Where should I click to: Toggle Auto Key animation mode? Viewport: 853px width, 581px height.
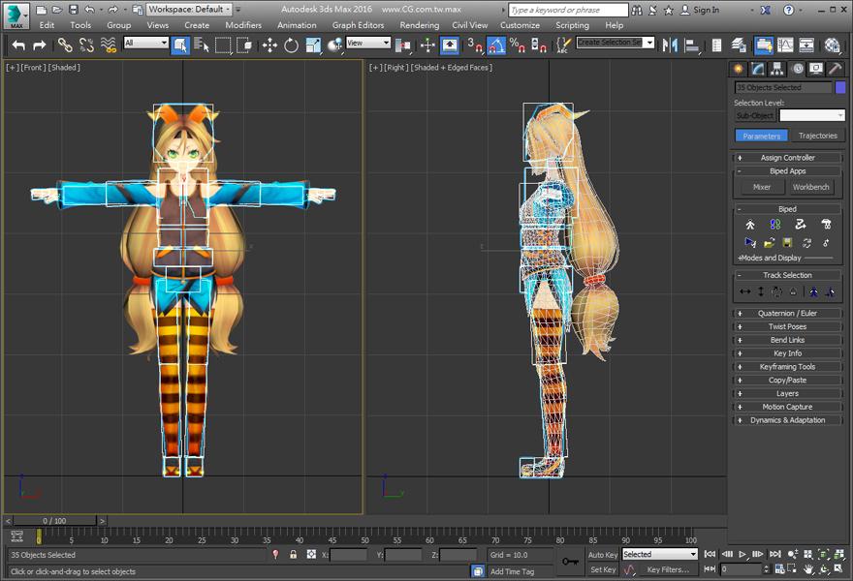[x=603, y=555]
